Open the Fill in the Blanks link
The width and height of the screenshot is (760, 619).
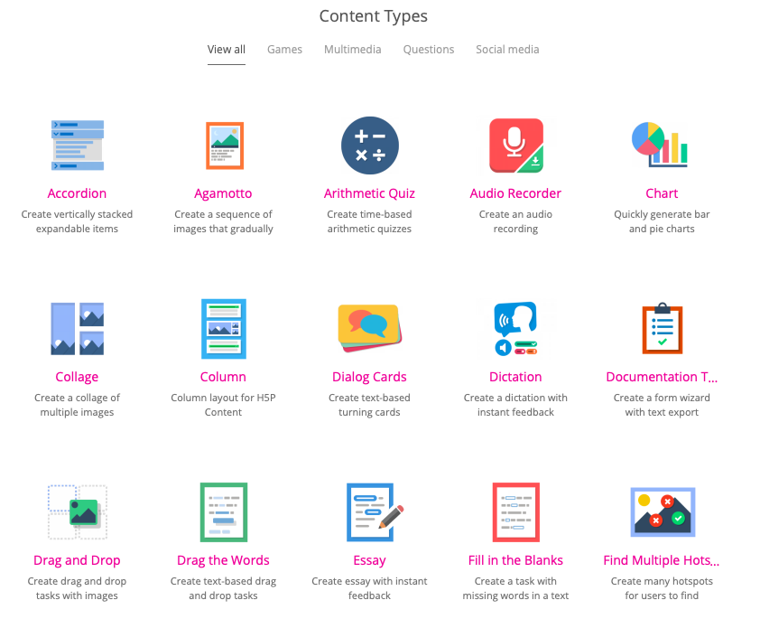click(515, 560)
